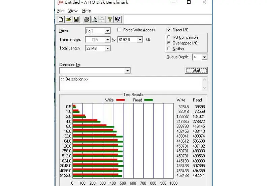Open the minimum Transfer Size dropdown 0.5
The height and width of the screenshot is (186, 267).
(107, 40)
